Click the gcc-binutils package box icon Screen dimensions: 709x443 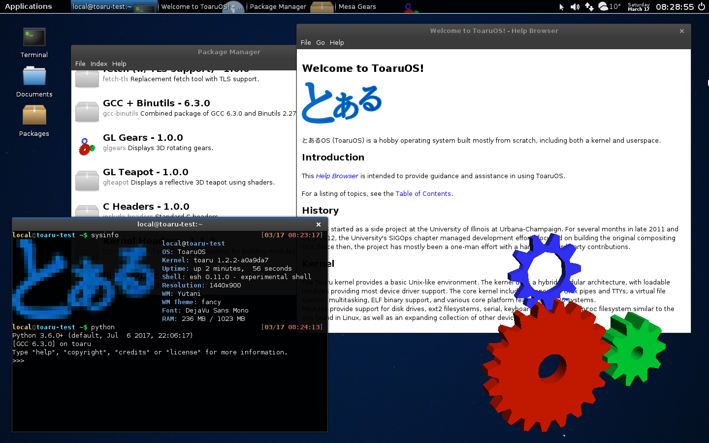click(x=87, y=112)
